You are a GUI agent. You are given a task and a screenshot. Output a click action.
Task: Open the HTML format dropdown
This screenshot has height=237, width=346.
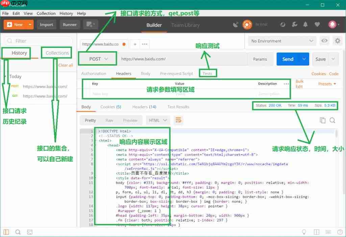tap(158, 120)
